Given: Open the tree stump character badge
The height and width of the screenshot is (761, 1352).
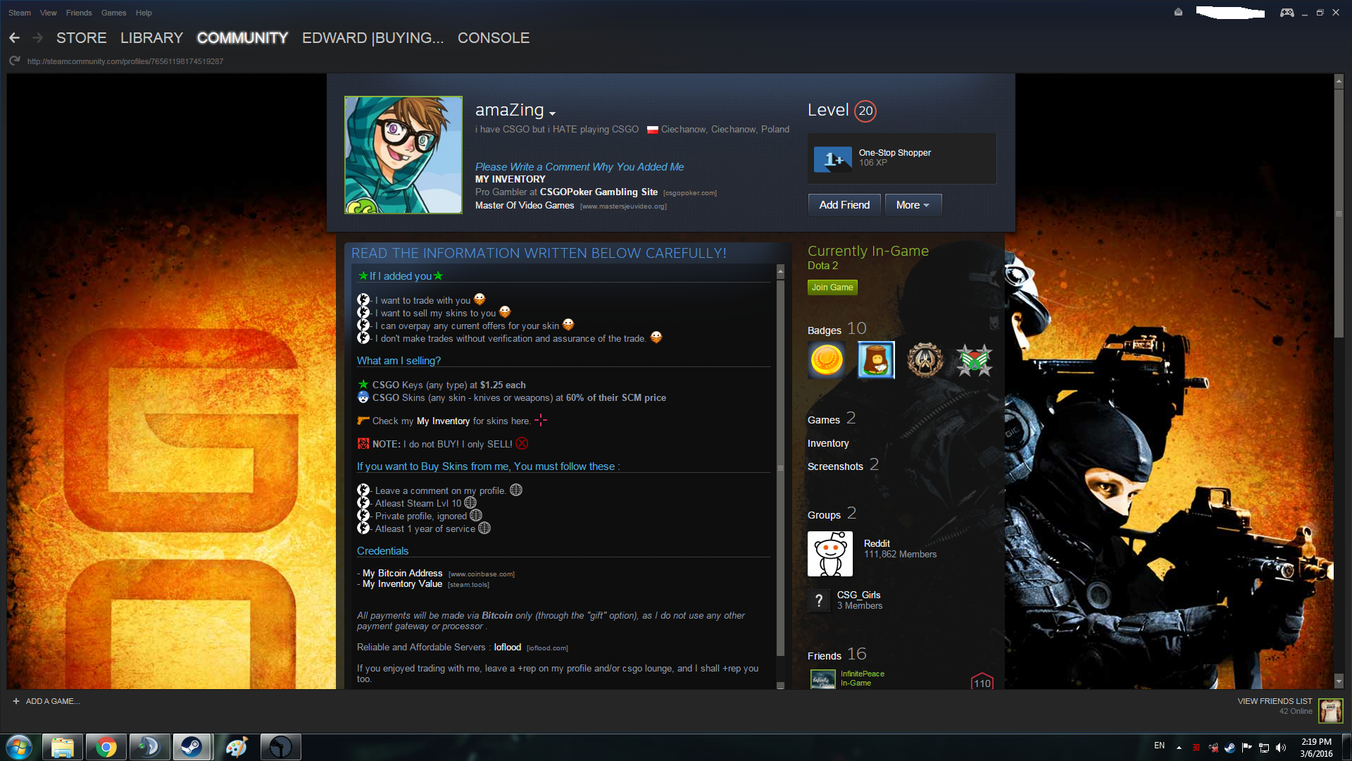Looking at the screenshot, I should click(876, 360).
